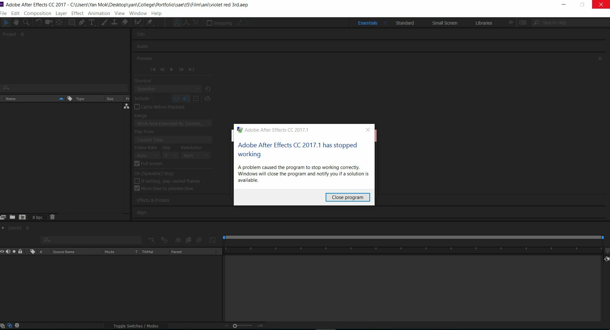This screenshot has height=330, width=610.
Task: Open the Work Area Extended By Current range dropdown
Action: [x=173, y=124]
